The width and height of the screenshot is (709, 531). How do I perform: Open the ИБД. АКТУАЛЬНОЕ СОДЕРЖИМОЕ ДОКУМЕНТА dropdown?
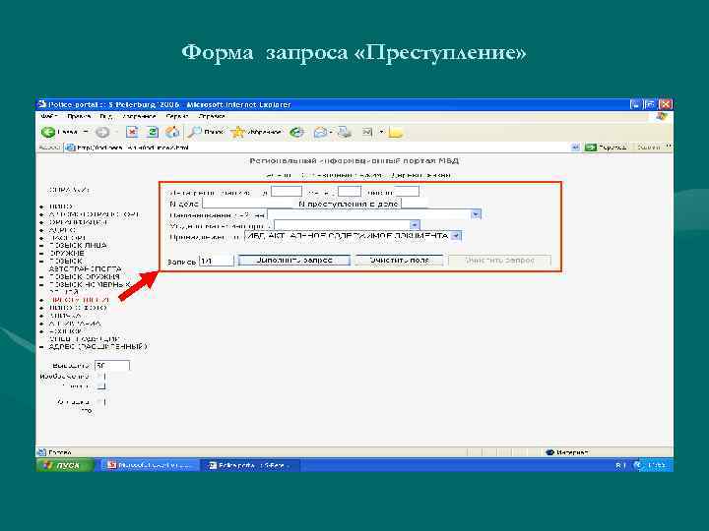(x=456, y=236)
